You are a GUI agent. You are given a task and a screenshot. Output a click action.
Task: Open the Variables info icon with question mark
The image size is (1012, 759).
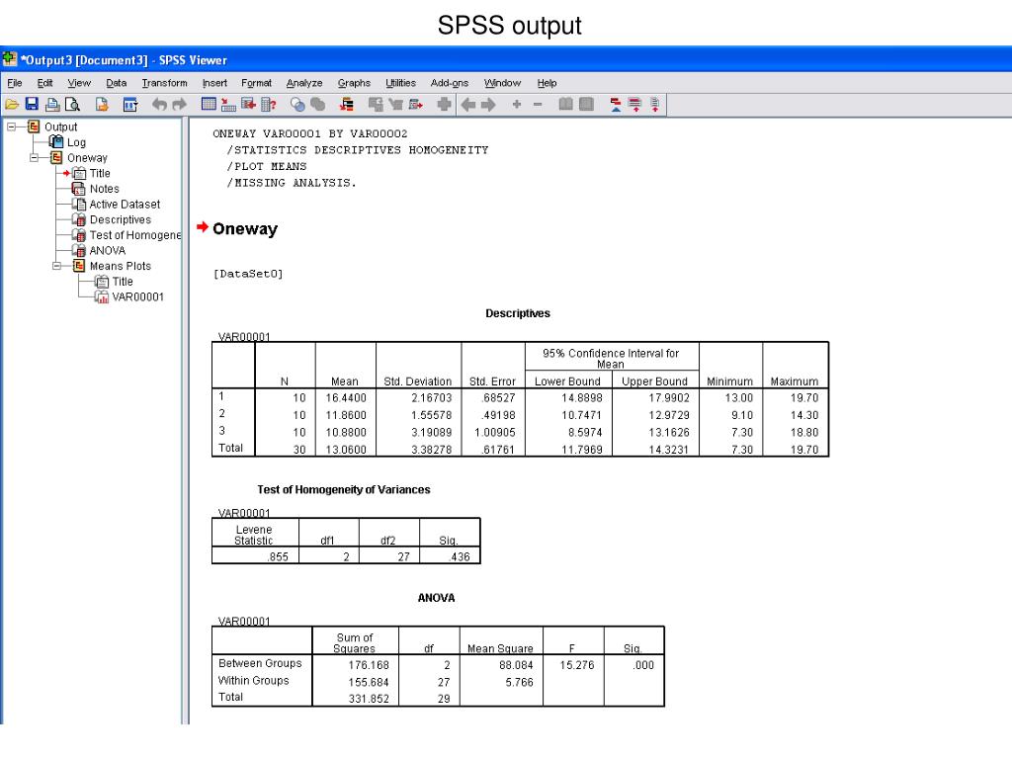click(269, 104)
